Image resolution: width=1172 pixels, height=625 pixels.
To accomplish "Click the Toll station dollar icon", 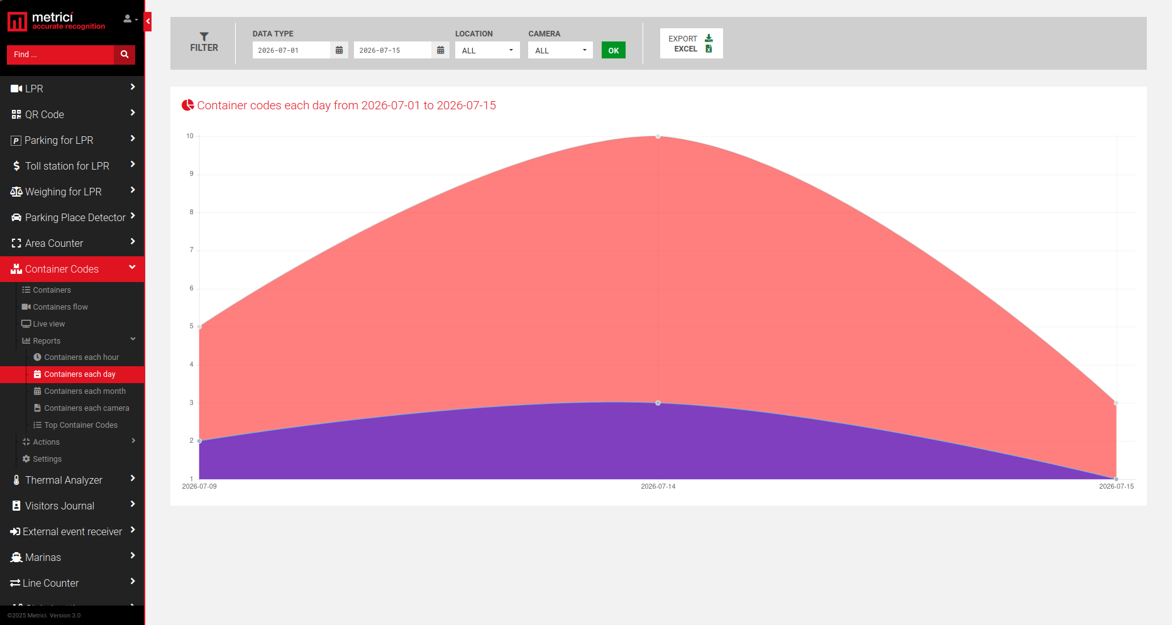I will pos(16,166).
